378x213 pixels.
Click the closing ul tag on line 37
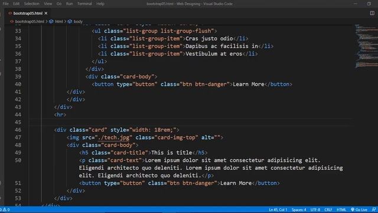(99, 62)
